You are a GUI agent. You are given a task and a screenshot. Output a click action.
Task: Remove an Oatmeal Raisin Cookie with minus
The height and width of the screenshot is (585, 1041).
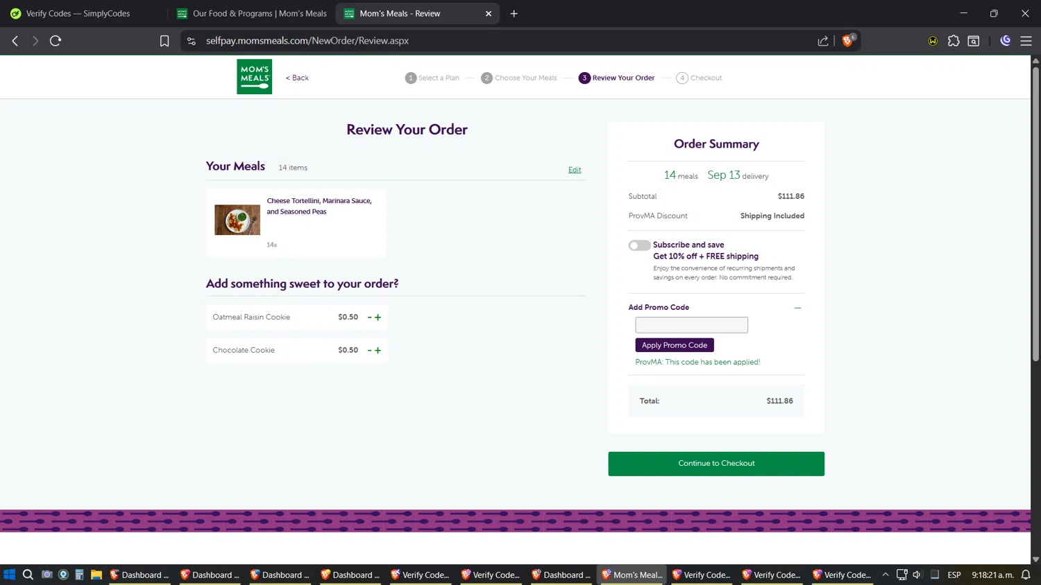coord(369,317)
